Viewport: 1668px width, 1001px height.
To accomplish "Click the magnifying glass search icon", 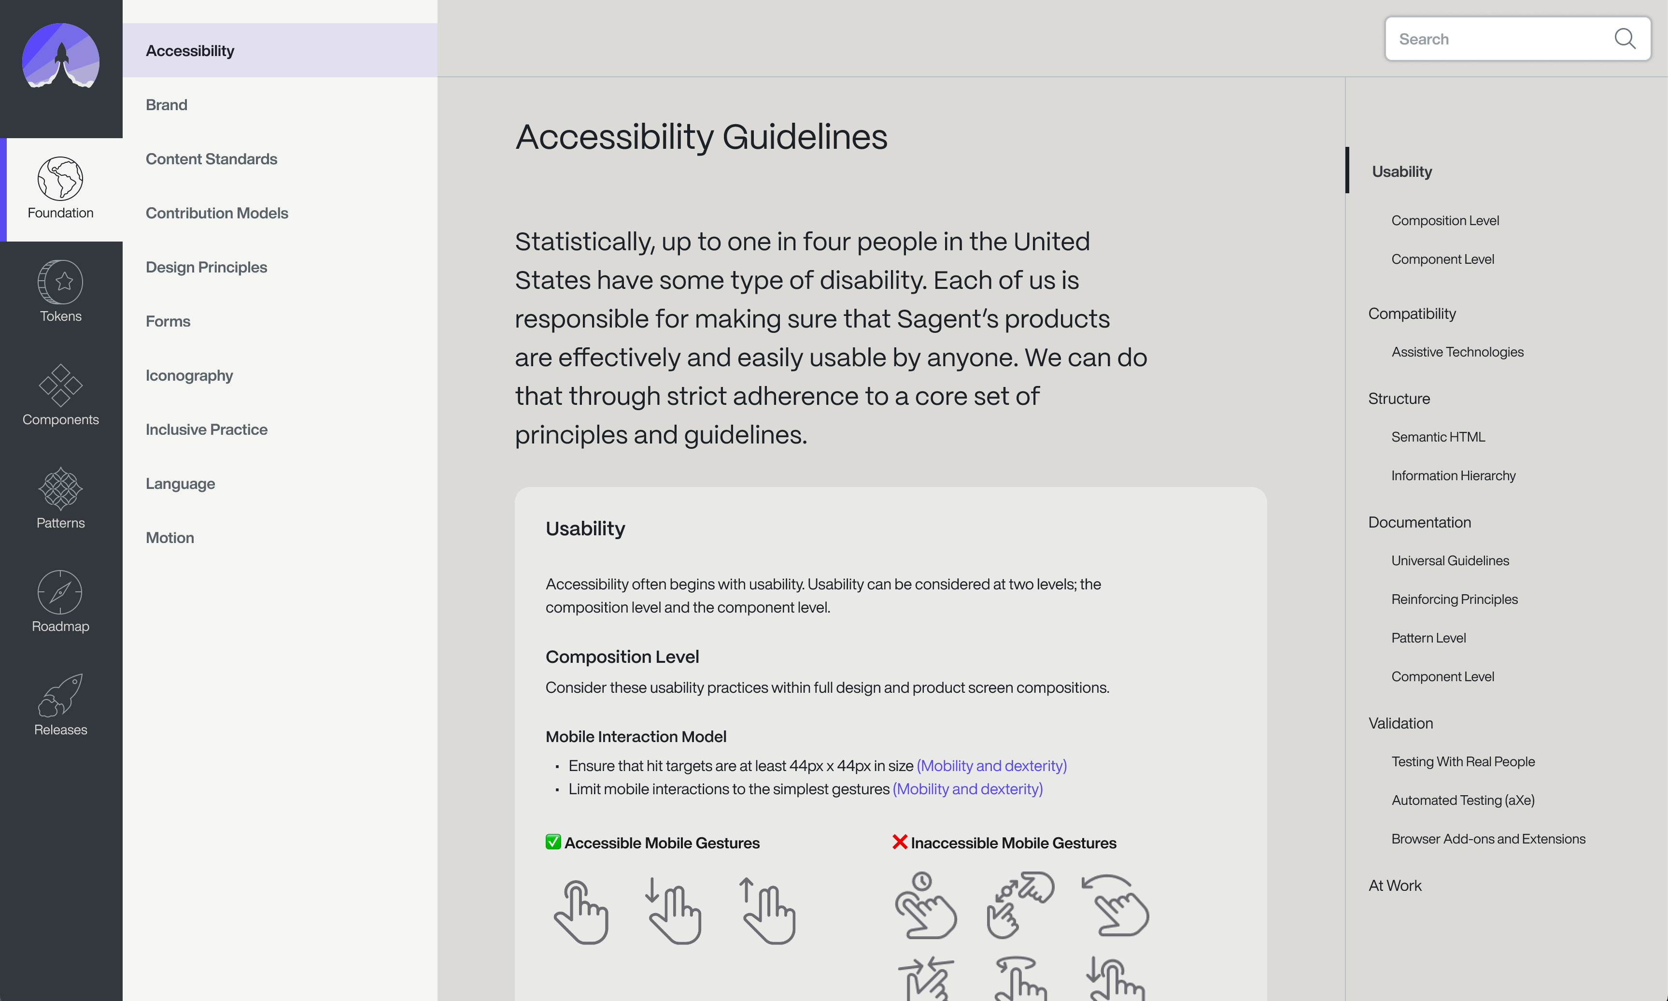I will click(1626, 39).
